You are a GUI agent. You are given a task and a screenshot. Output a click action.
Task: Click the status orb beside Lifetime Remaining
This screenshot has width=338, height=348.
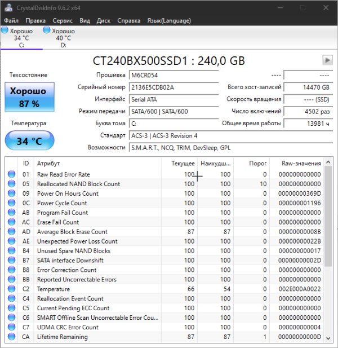12,337
